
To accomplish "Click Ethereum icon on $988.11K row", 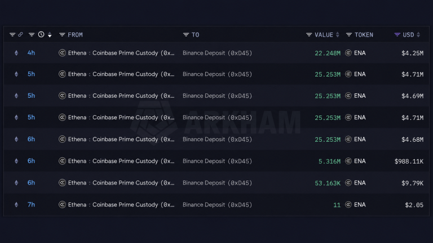I will 16,161.
